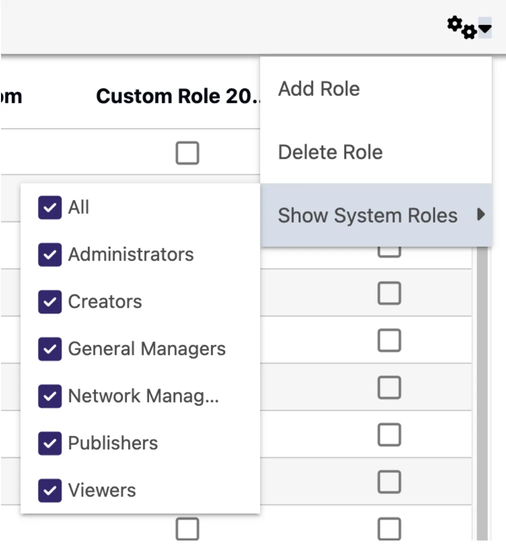Toggle the dropdown arrow beside the gears

click(485, 28)
